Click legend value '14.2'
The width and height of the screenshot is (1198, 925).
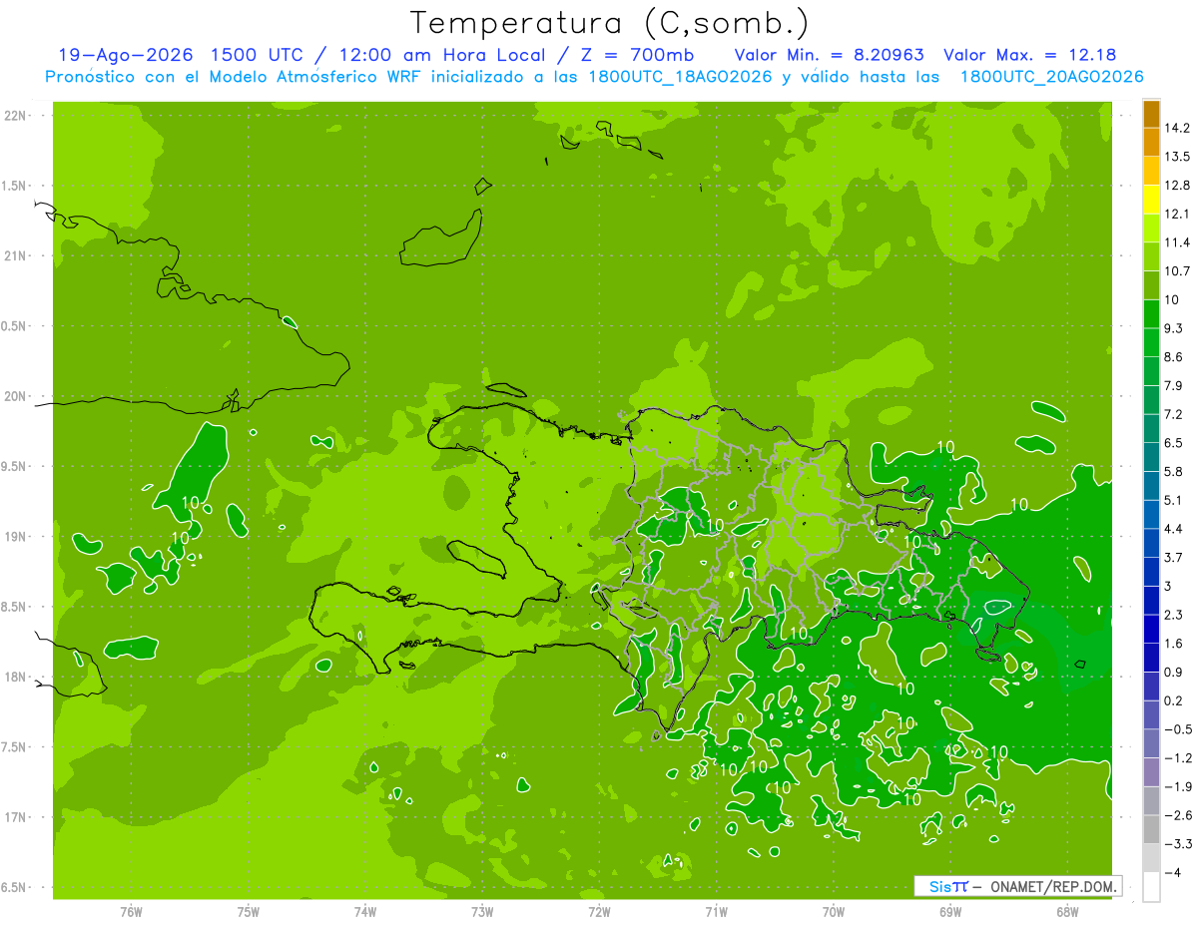click(1177, 128)
